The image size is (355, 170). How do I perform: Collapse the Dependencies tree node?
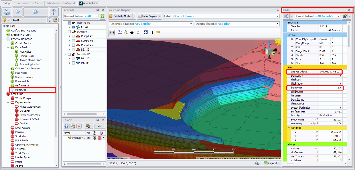click(8, 103)
